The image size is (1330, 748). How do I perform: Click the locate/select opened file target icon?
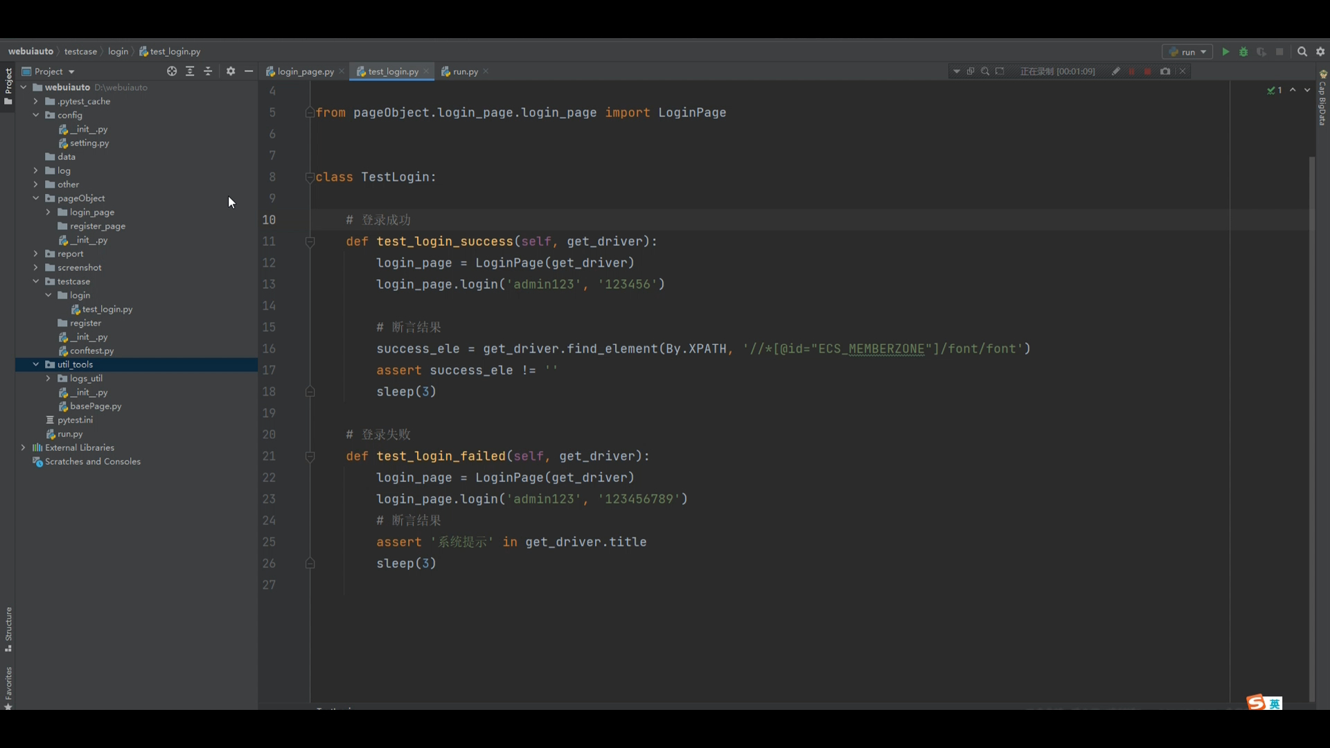coord(172,71)
